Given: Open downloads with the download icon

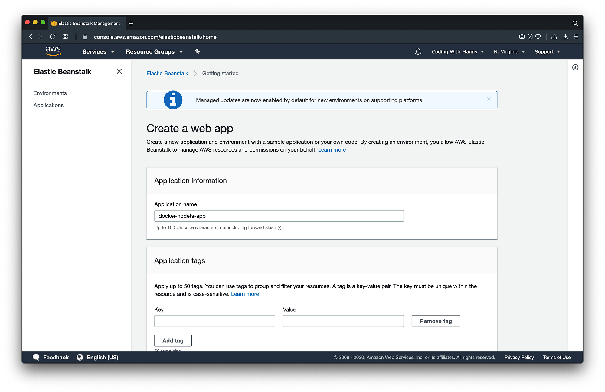Looking at the screenshot, I should tap(565, 37).
